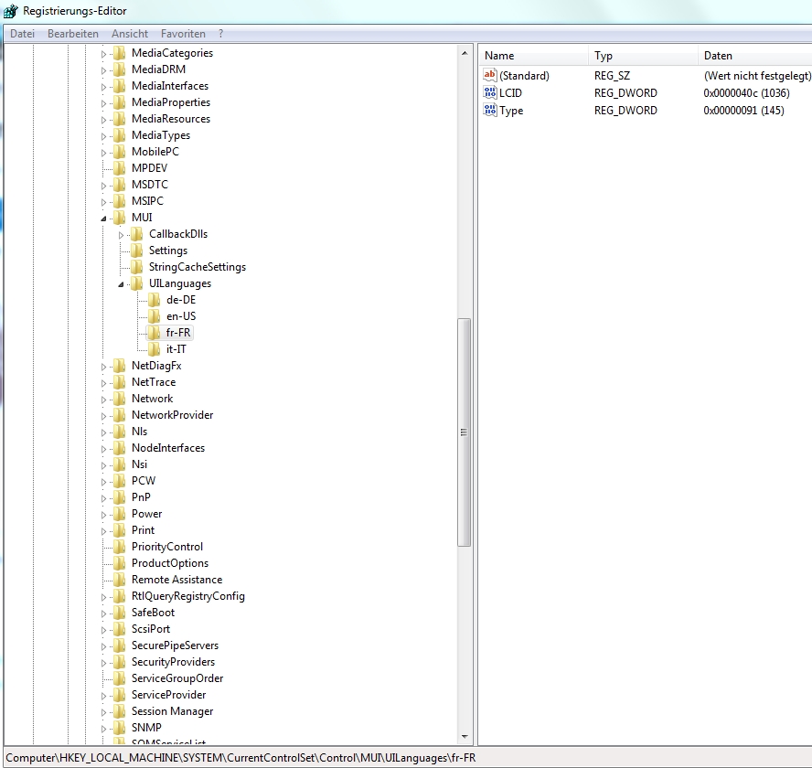812x768 pixels.
Task: Open the Datei menu
Action: pyautogui.click(x=22, y=34)
